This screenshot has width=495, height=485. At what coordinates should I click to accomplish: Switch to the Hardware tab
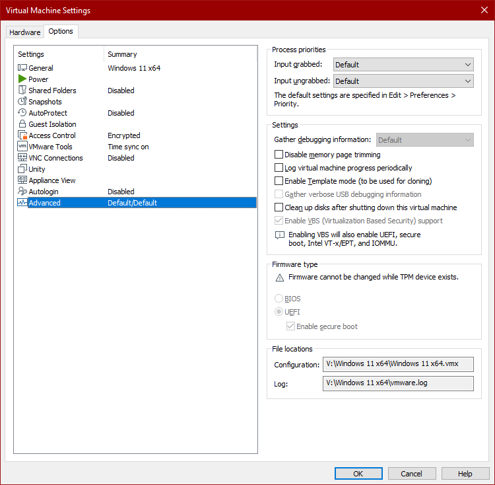click(24, 32)
